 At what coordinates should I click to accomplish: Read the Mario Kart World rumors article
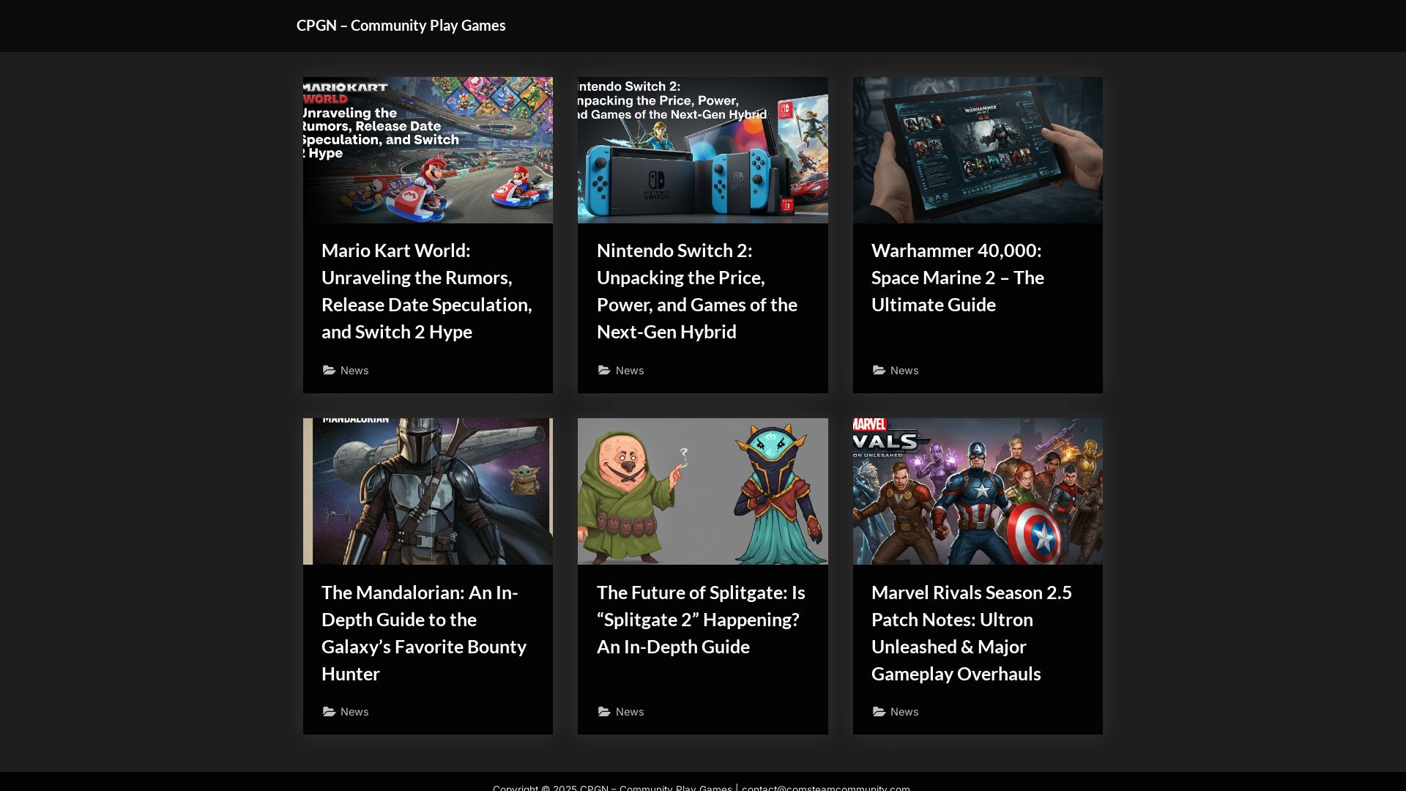(427, 291)
